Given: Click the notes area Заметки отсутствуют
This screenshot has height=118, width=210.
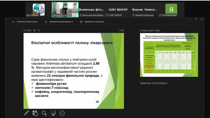Looking at the screenshot, I should click(154, 83).
